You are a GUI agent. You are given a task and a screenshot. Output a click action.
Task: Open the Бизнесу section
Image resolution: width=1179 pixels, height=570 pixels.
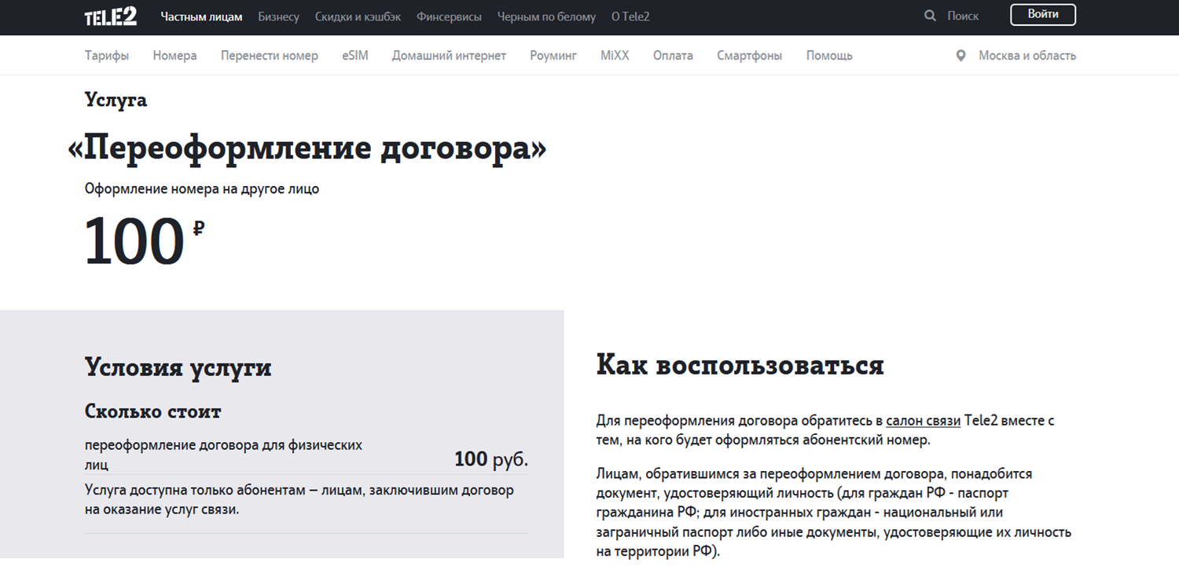point(278,16)
